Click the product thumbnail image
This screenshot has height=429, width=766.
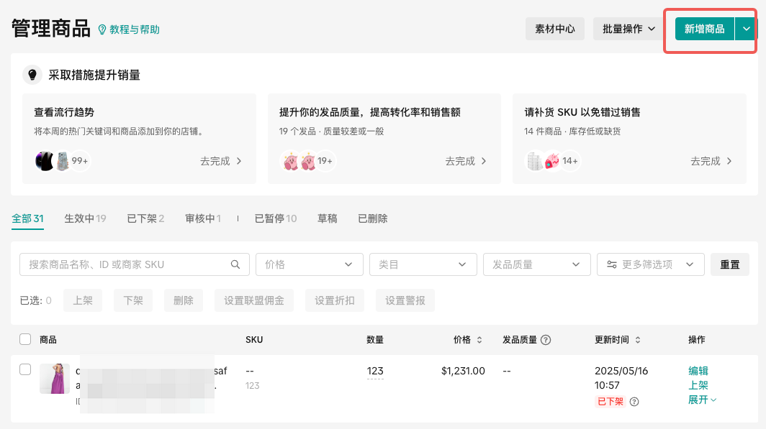coord(55,379)
